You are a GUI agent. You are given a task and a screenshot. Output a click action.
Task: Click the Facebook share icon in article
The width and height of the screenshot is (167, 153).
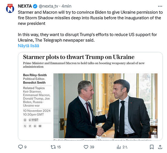tap(30, 126)
